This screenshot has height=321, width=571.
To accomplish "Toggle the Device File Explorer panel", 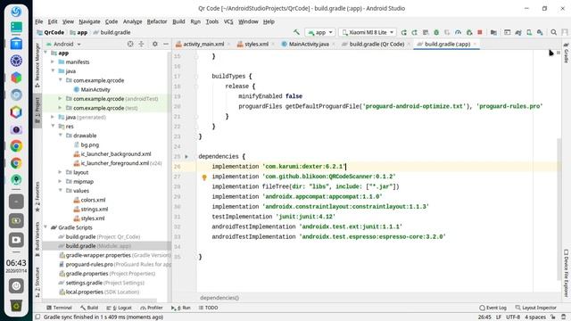I will tap(566, 273).
